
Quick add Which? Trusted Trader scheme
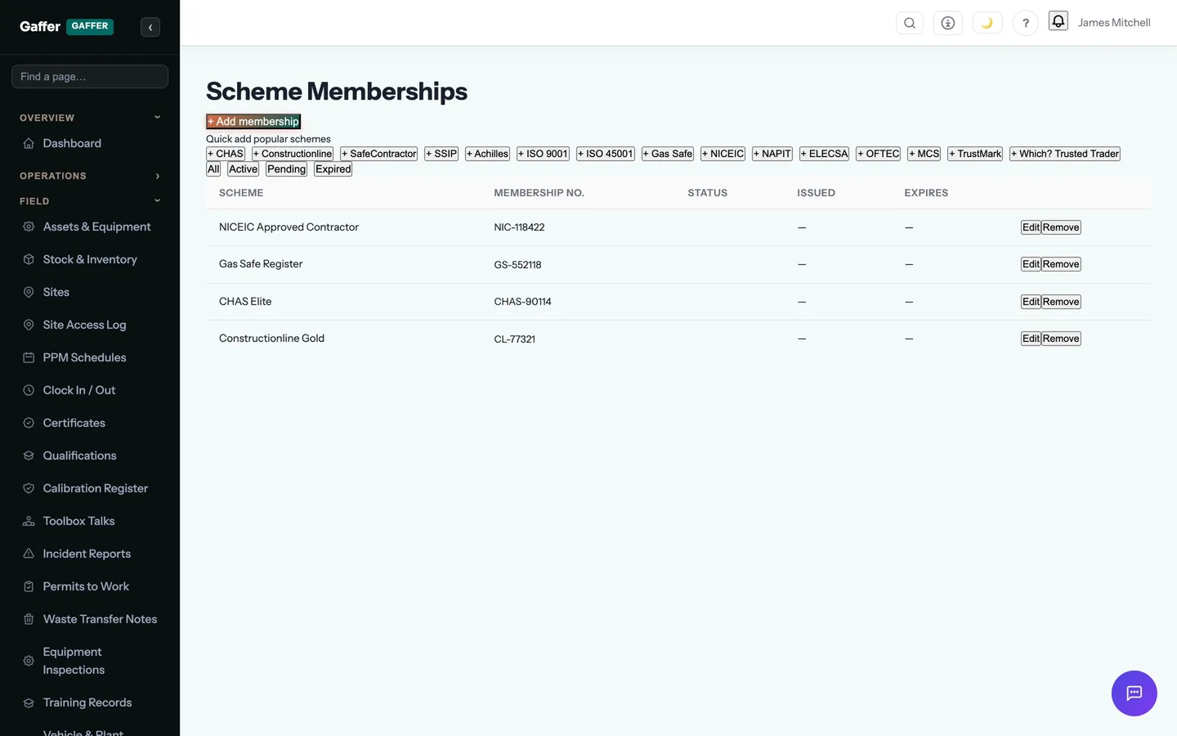(1065, 154)
